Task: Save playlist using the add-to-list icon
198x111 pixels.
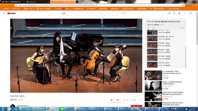Action: (182, 28)
